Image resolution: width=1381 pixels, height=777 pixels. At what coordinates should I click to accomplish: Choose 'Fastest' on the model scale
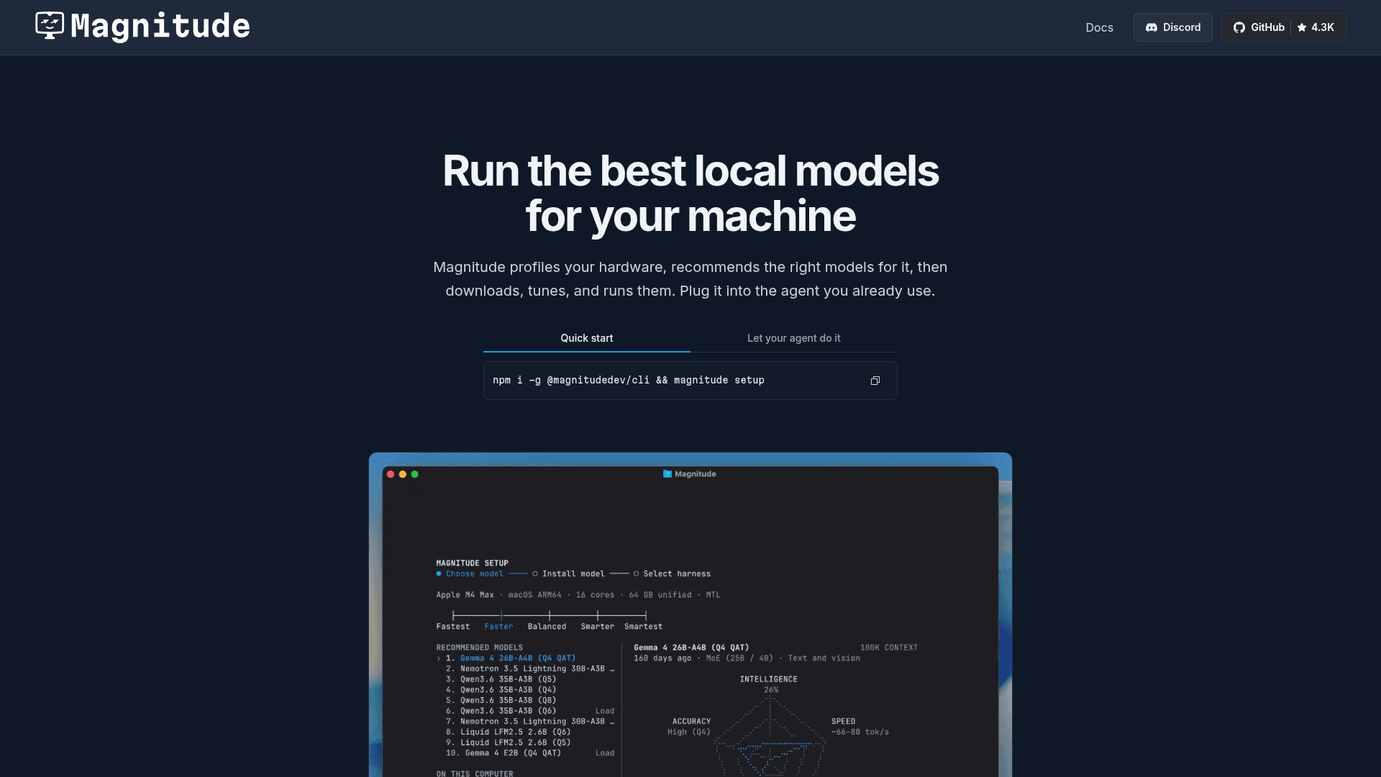(453, 627)
